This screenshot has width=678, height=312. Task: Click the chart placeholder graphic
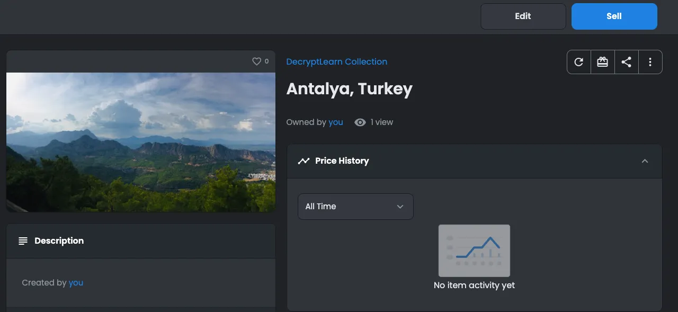474,251
